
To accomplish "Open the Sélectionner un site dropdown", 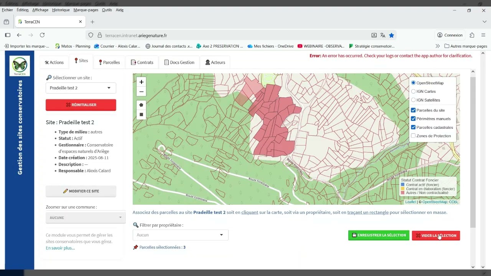I will 81,88.
